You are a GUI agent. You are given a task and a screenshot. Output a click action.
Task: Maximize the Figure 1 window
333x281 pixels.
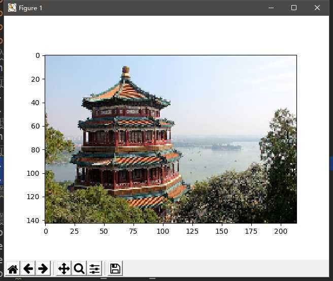point(294,8)
